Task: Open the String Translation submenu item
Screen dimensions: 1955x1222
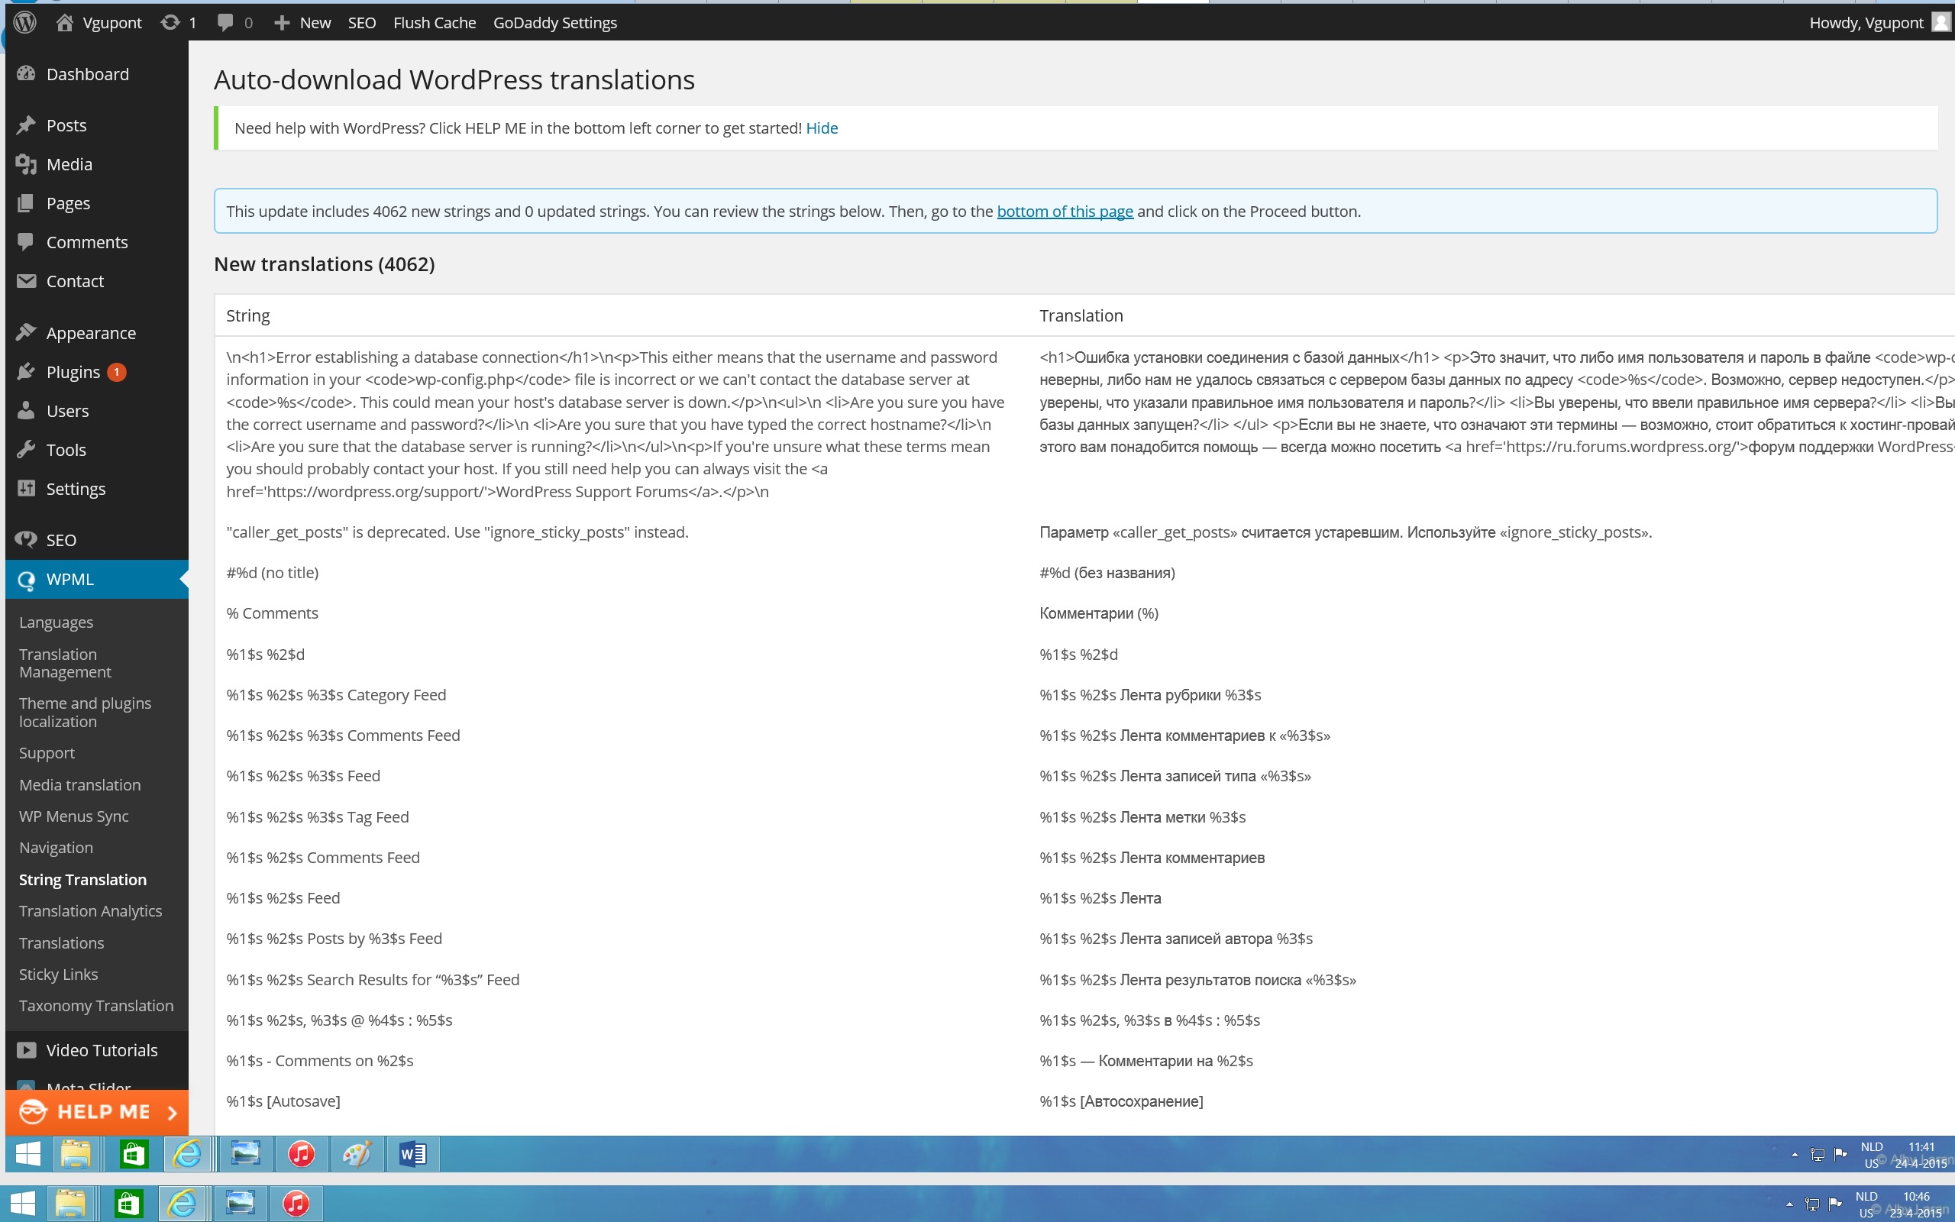Action: tap(82, 879)
